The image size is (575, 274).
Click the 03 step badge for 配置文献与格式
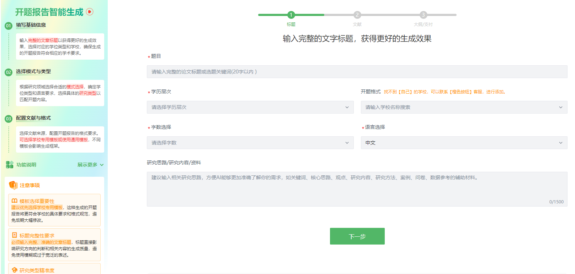(x=9, y=119)
